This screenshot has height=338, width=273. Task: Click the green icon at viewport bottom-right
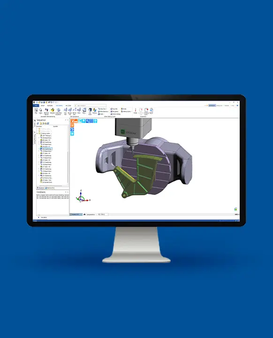[x=235, y=209]
